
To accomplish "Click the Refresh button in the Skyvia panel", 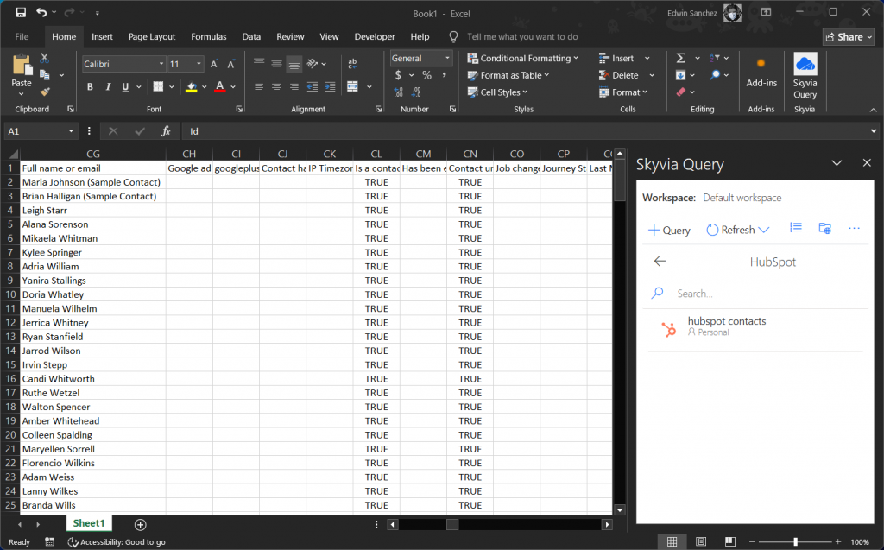I will (730, 230).
